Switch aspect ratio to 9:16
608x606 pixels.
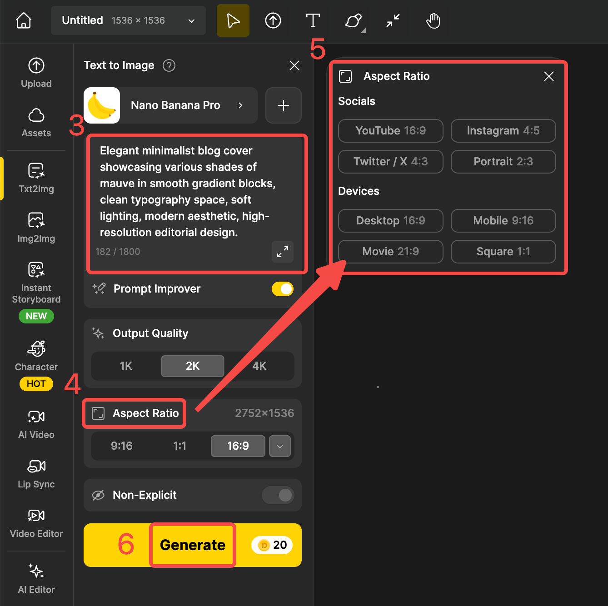pyautogui.click(x=121, y=446)
